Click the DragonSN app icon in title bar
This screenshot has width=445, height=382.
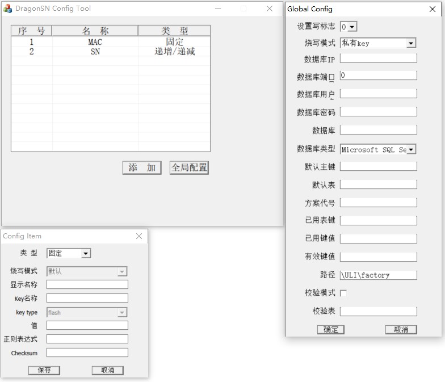click(8, 9)
